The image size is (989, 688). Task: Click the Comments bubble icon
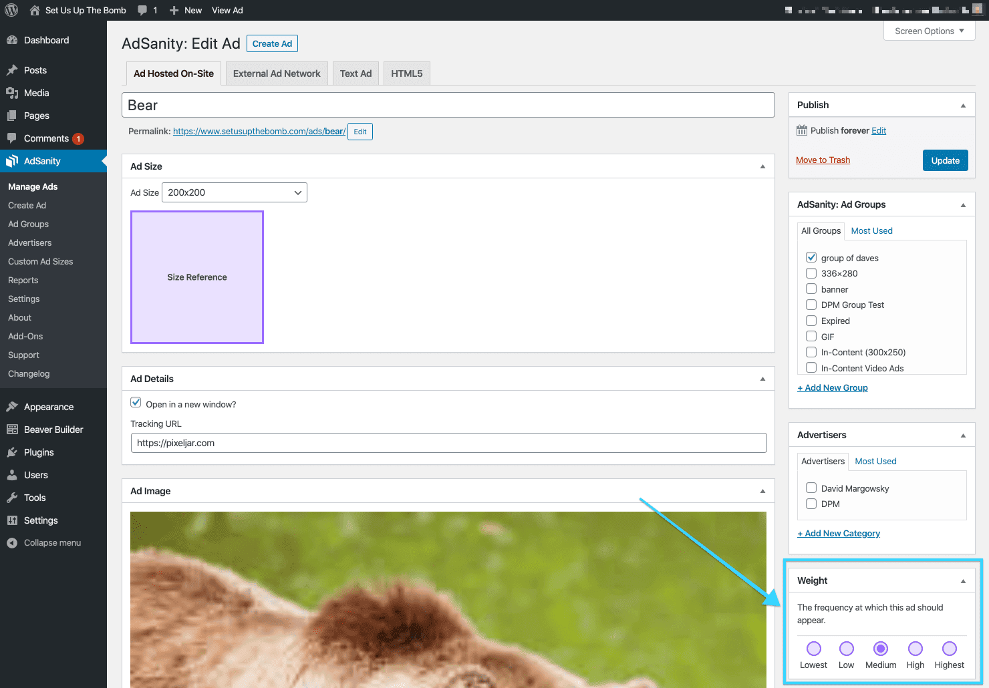click(x=12, y=138)
